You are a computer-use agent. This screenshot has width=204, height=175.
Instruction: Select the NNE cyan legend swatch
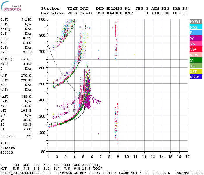coord(196,27)
